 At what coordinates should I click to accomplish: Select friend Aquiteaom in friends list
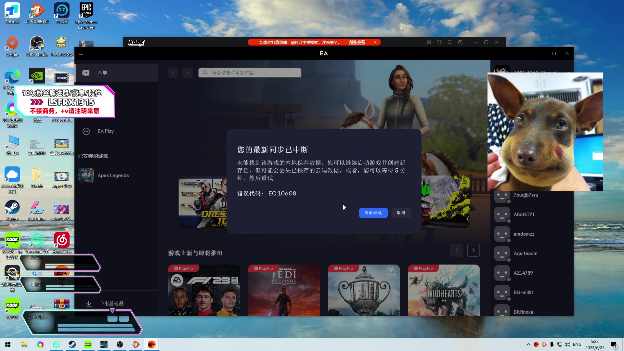532,253
